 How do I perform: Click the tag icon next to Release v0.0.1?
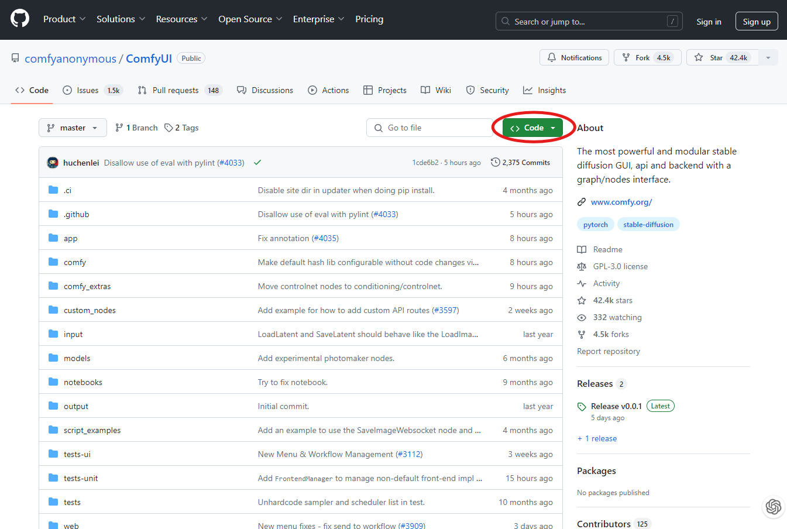582,407
